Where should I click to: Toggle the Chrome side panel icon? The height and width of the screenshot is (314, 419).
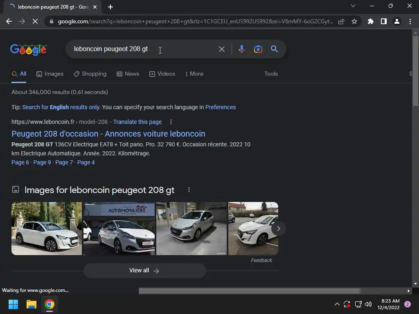(x=384, y=21)
